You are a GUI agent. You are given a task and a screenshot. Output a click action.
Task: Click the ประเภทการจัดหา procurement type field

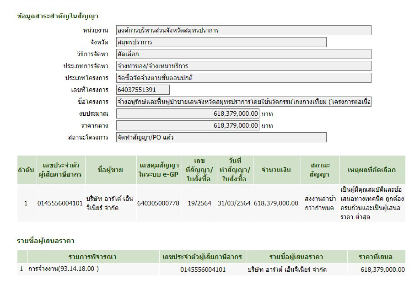243,66
